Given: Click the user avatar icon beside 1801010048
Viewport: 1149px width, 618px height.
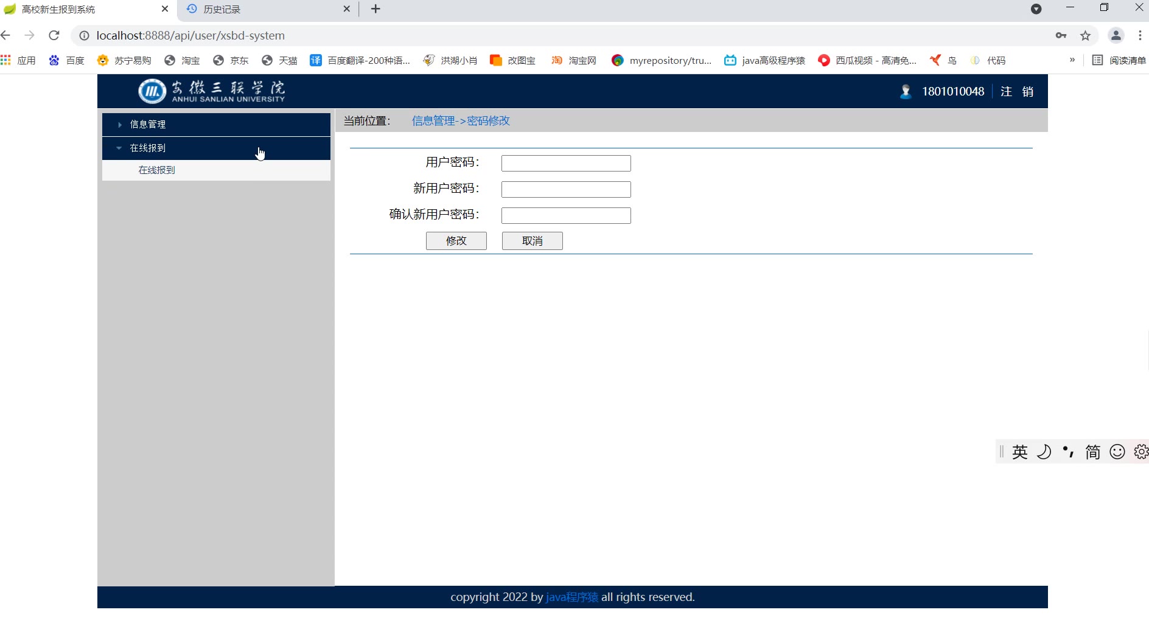Looking at the screenshot, I should coord(906,92).
